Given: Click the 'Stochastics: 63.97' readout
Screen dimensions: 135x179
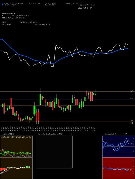Looking at the screenshot, I should tap(9, 14).
